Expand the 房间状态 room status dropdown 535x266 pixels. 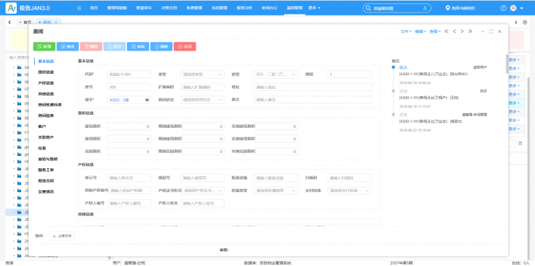click(203, 100)
